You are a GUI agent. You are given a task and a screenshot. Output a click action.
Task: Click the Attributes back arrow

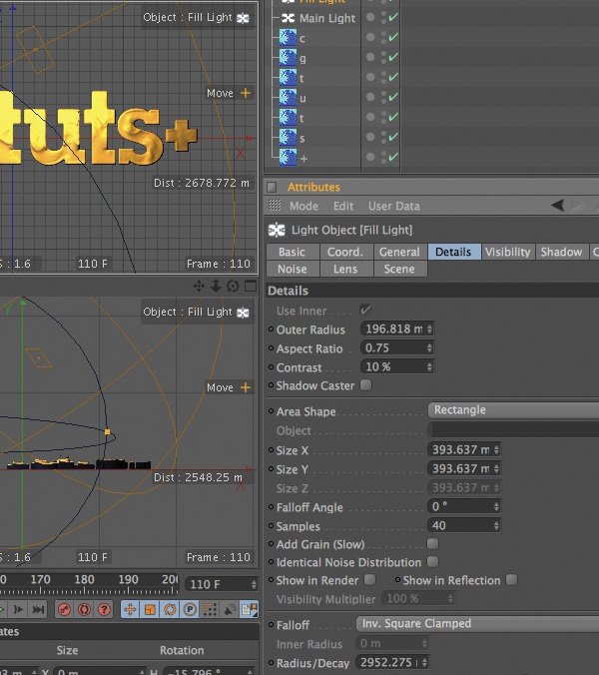click(x=558, y=205)
